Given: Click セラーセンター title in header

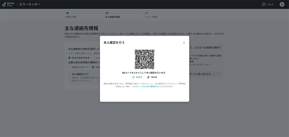Looking at the screenshot, I should point(30,4).
